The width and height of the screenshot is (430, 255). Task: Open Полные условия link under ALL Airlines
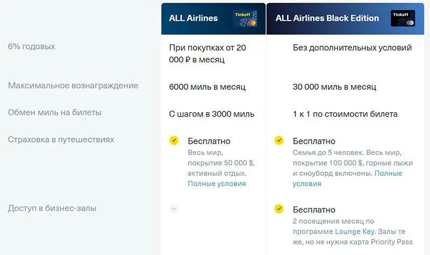click(217, 183)
